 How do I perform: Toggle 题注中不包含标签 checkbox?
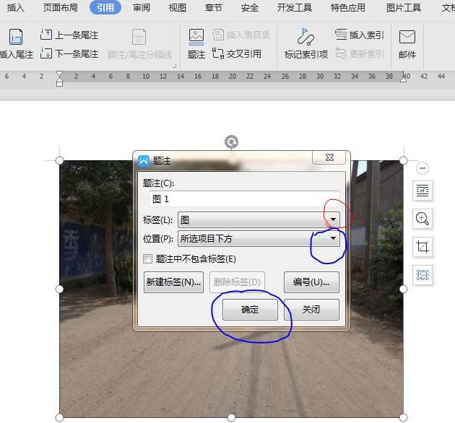(147, 259)
